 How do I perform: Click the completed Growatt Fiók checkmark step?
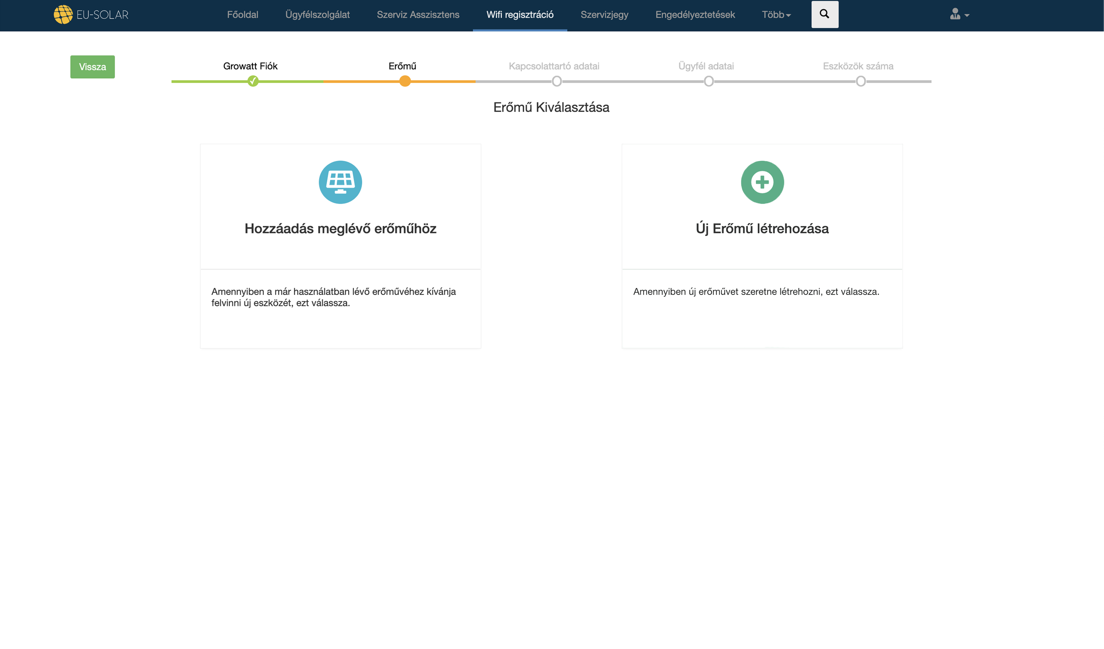(253, 81)
